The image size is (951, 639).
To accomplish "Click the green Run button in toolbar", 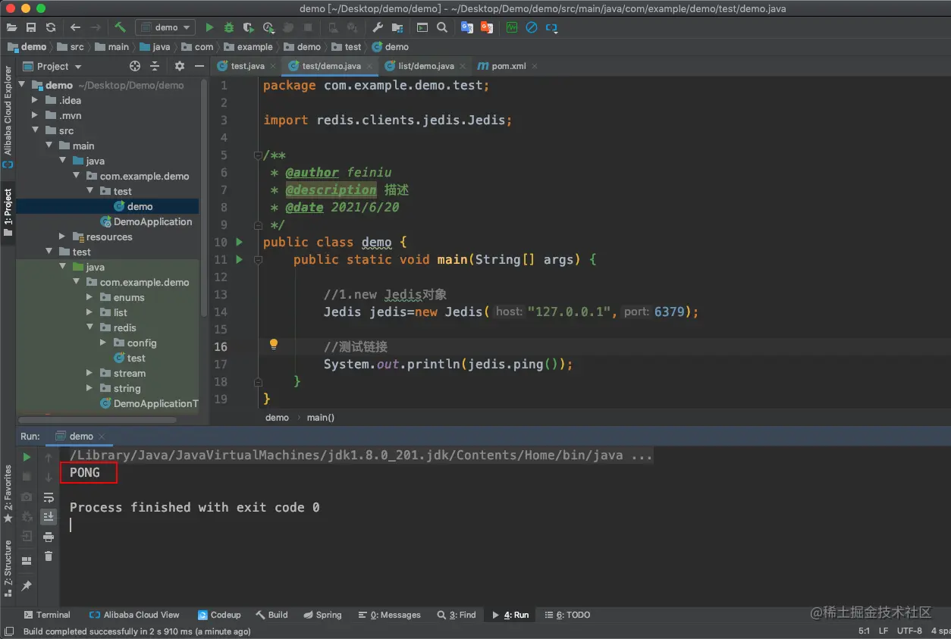I will tap(209, 27).
